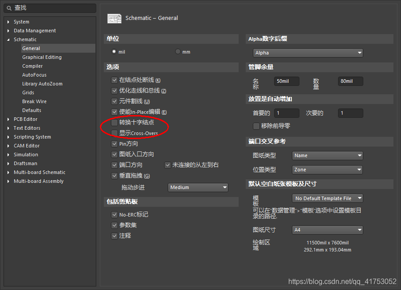Select Graphical Editing in the sidebar
This screenshot has width=401, height=290.
[42, 57]
